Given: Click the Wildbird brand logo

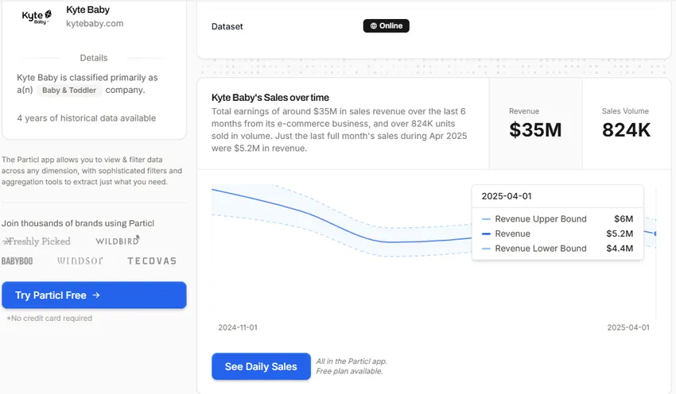Looking at the screenshot, I should (x=118, y=240).
